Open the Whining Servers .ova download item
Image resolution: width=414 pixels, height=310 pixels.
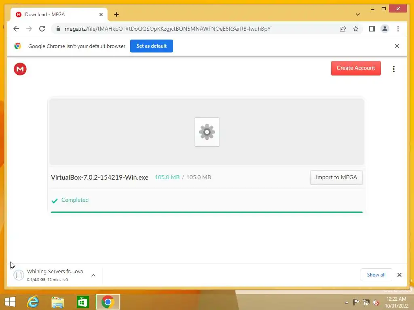(55, 275)
